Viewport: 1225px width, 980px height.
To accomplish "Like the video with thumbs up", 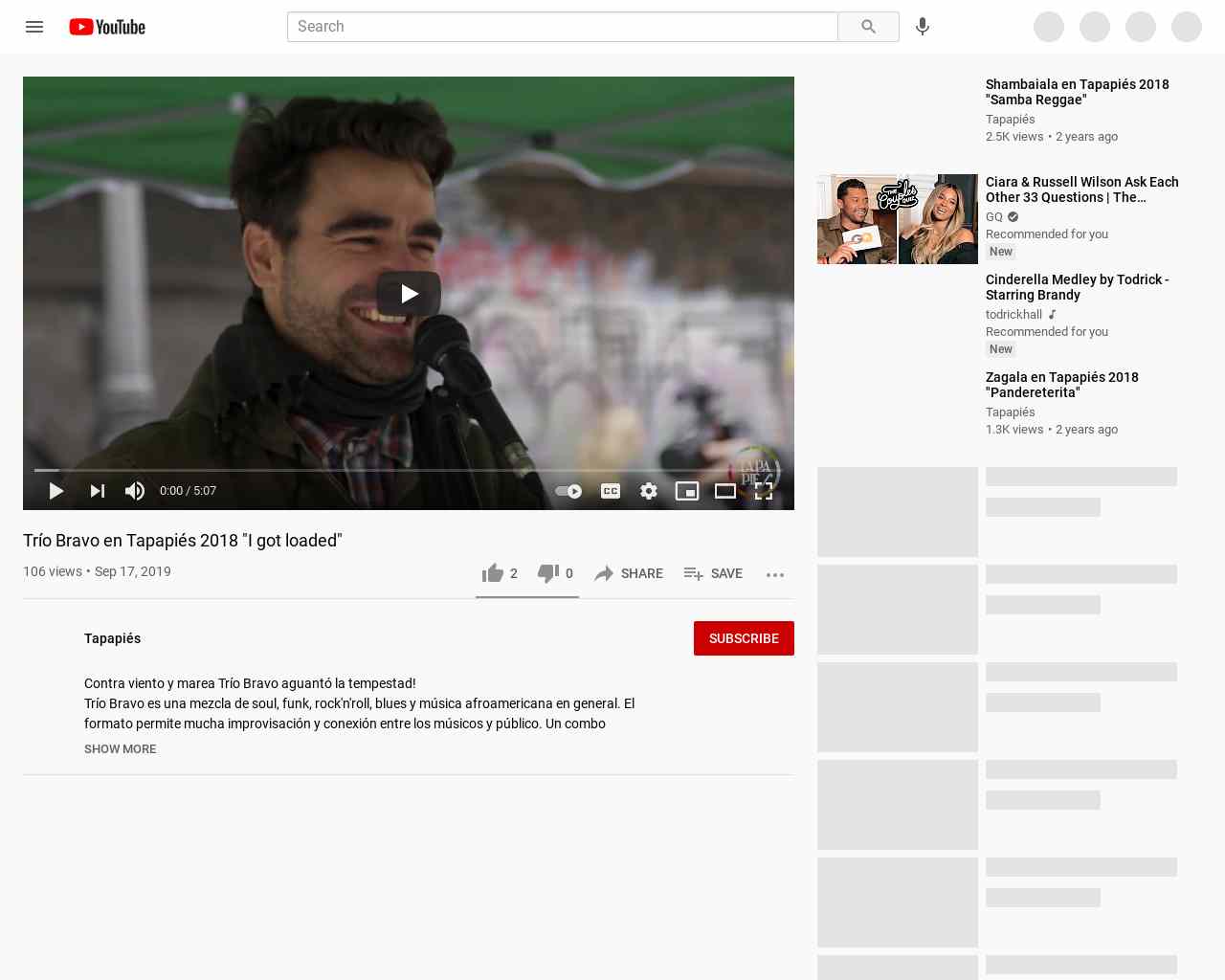I will click(x=499, y=573).
